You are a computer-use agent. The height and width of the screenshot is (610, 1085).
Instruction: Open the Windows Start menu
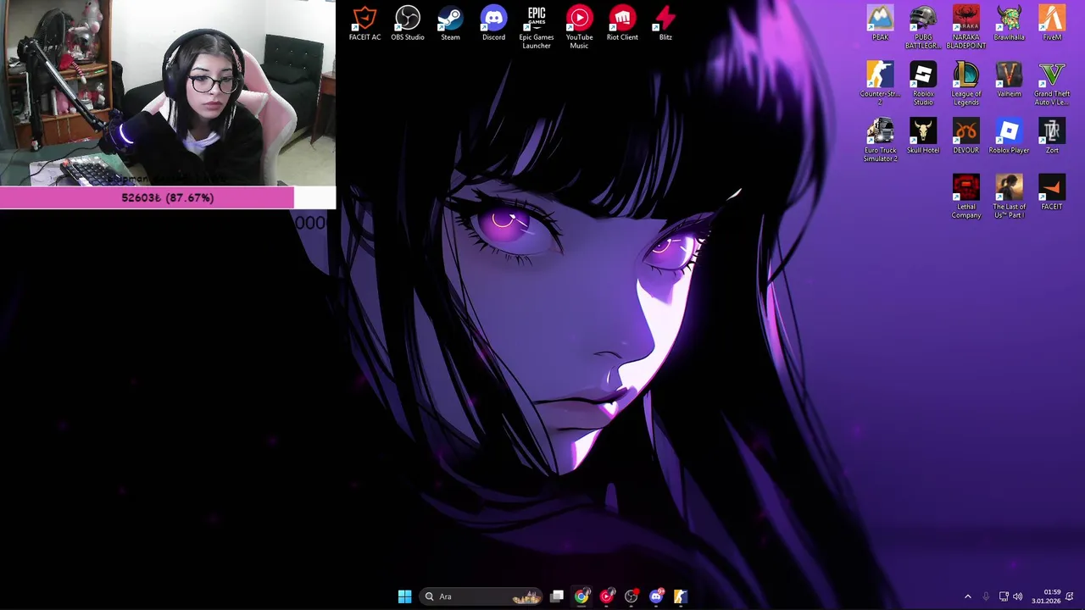pos(404,596)
